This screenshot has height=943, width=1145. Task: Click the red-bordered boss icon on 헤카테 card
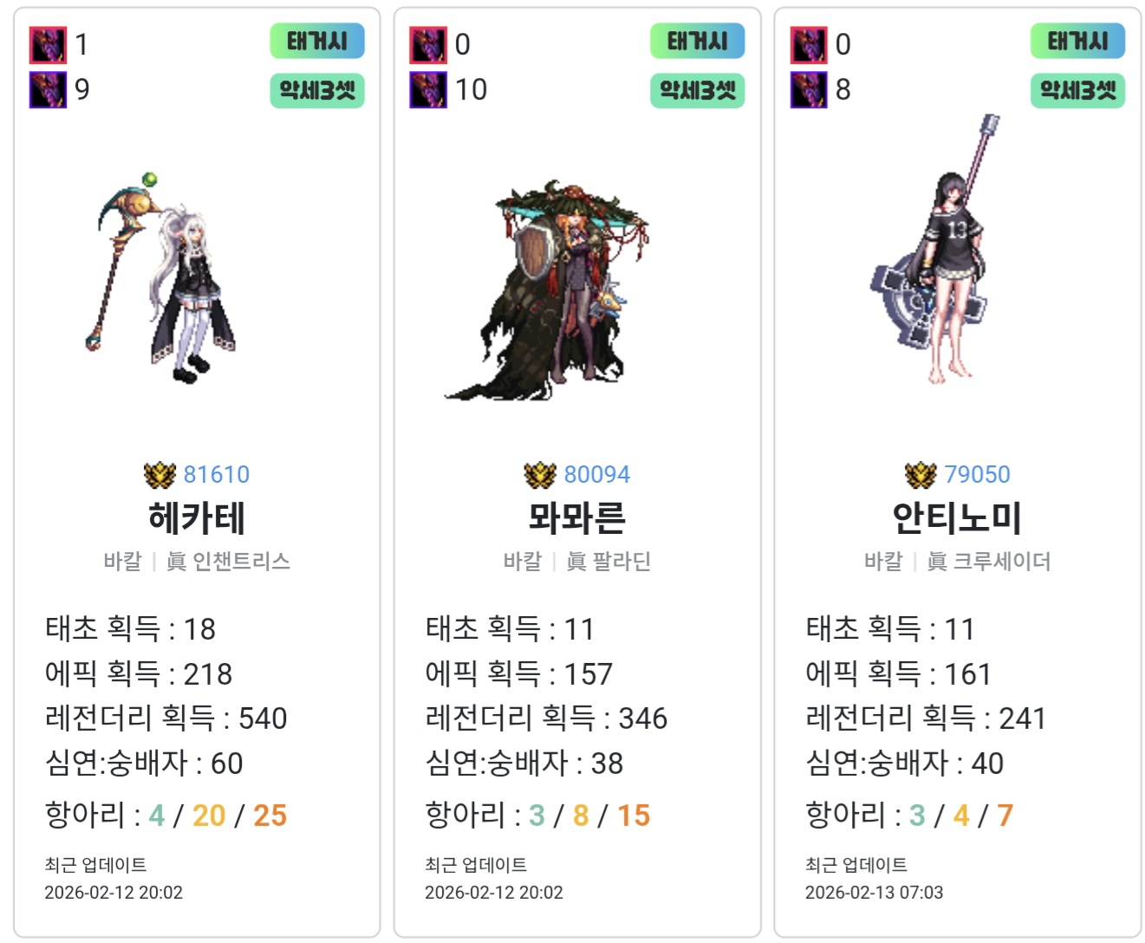click(x=48, y=45)
